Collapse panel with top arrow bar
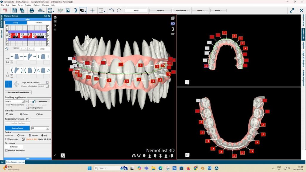 tap(27, 19)
